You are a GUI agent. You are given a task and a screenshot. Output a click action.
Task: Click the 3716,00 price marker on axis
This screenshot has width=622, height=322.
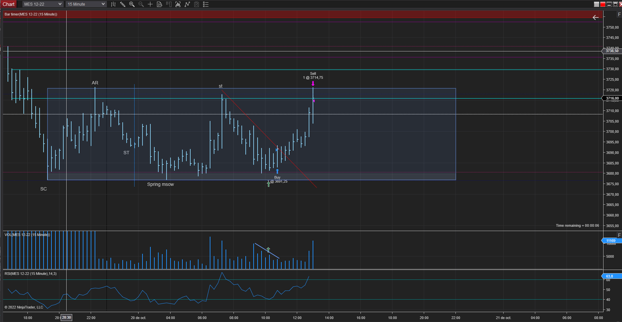(x=613, y=98)
